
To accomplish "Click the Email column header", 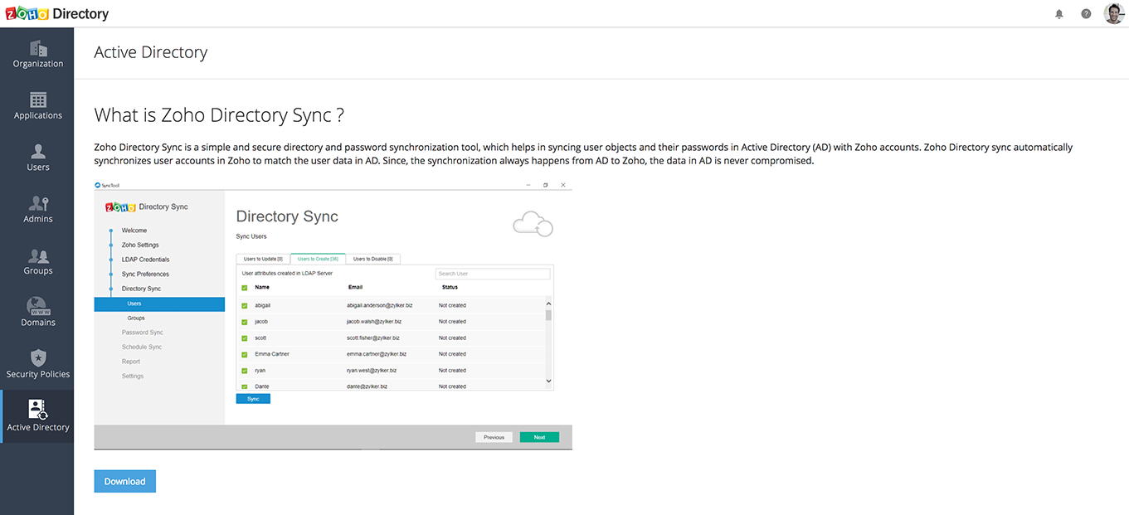I will (x=355, y=287).
